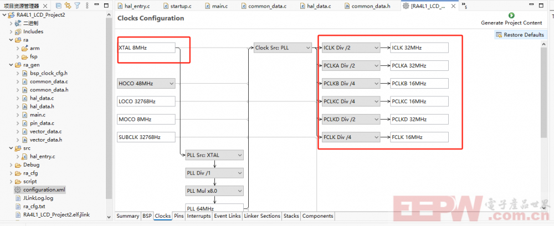Collapse all in the project explorer

(x=59, y=6)
